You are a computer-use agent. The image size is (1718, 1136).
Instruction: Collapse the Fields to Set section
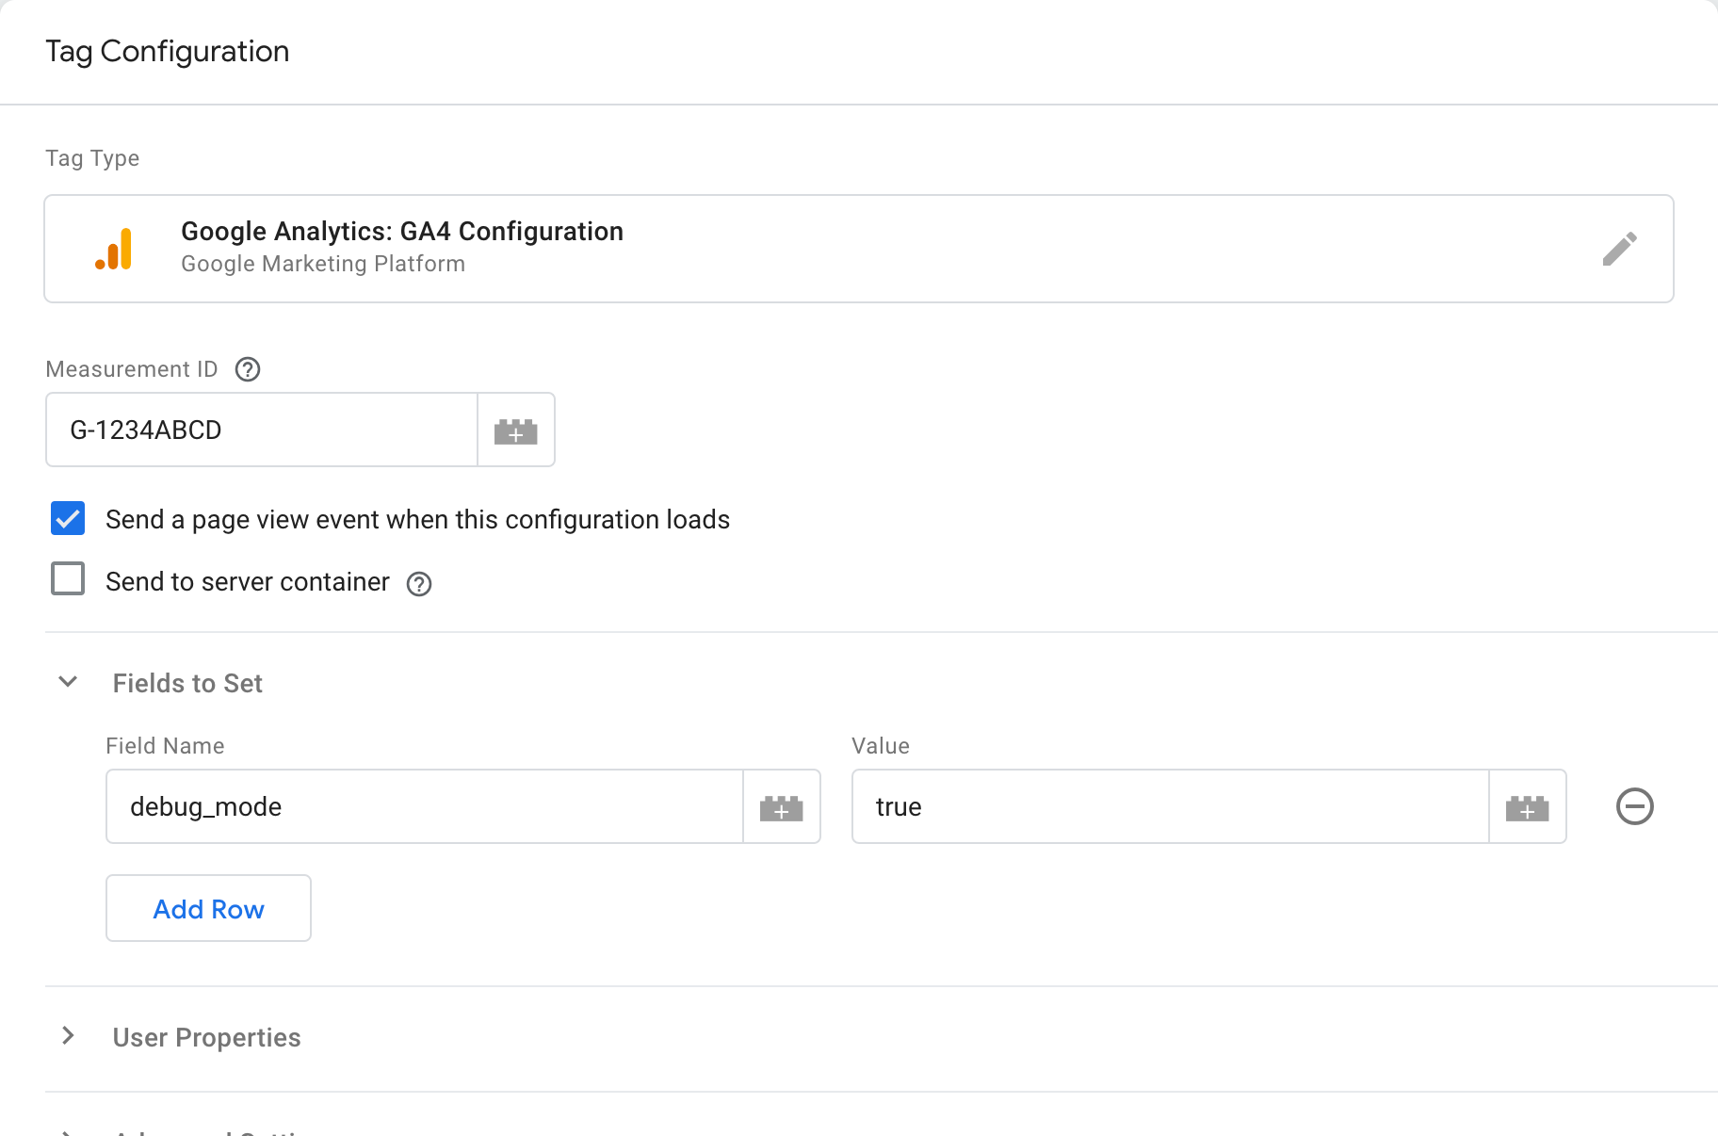[x=68, y=682]
